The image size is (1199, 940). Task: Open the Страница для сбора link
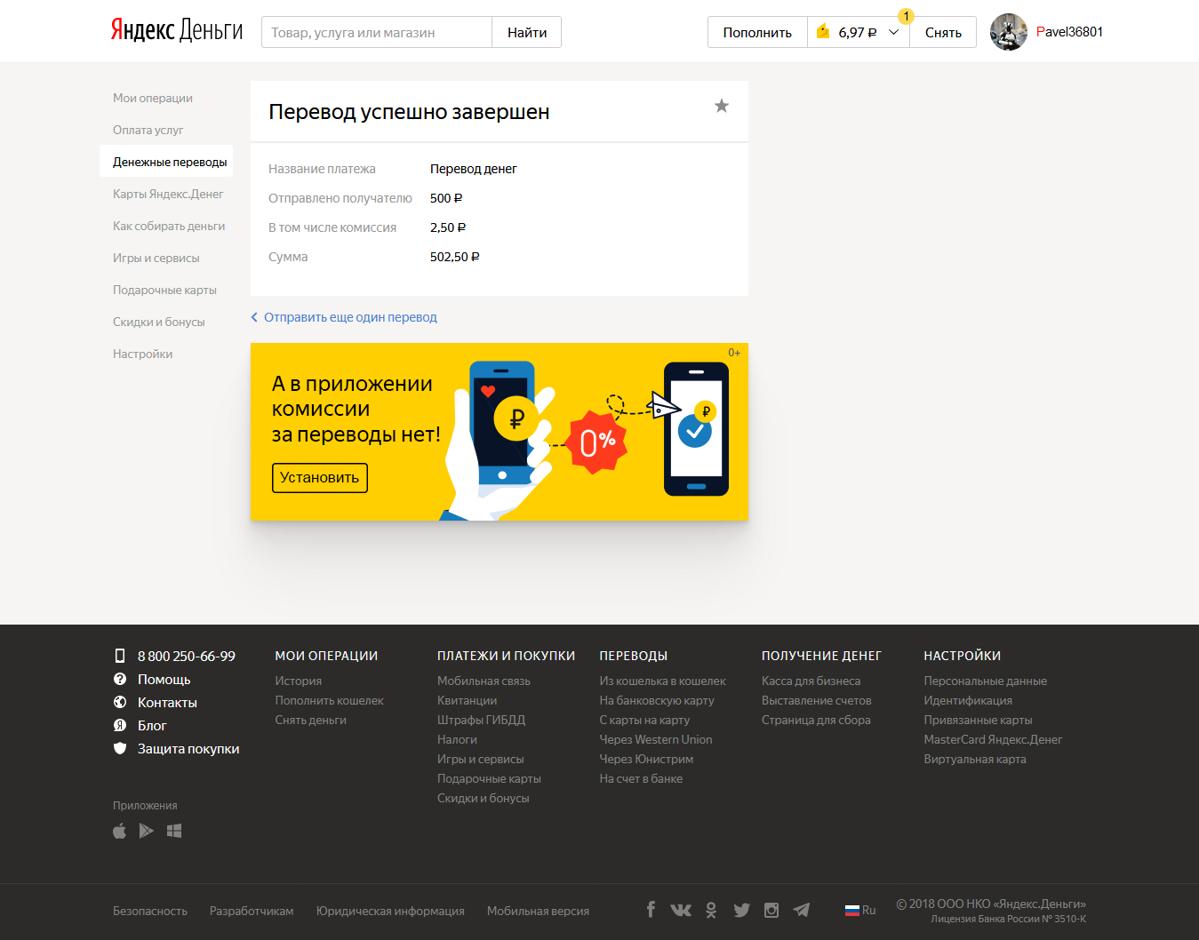click(816, 720)
